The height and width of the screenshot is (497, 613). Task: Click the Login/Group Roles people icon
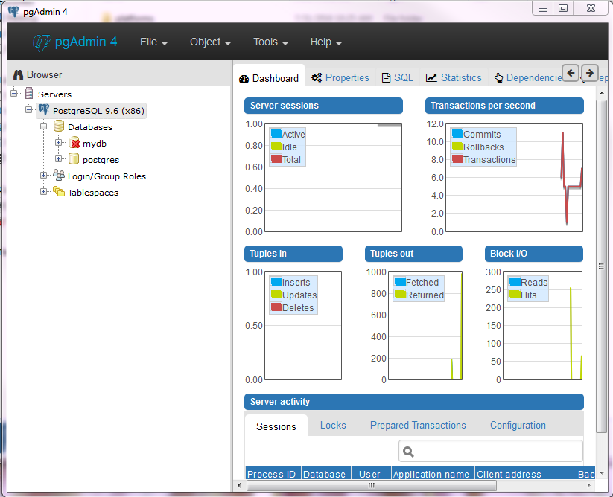click(x=59, y=175)
